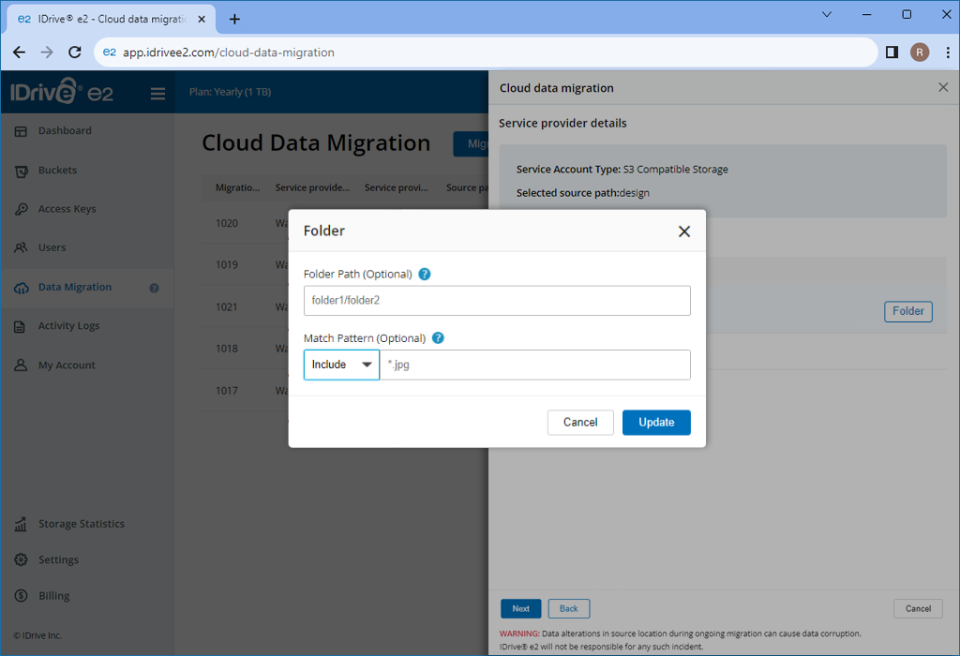The height and width of the screenshot is (656, 960).
Task: Focus the match pattern *.jpg field
Action: (535, 365)
